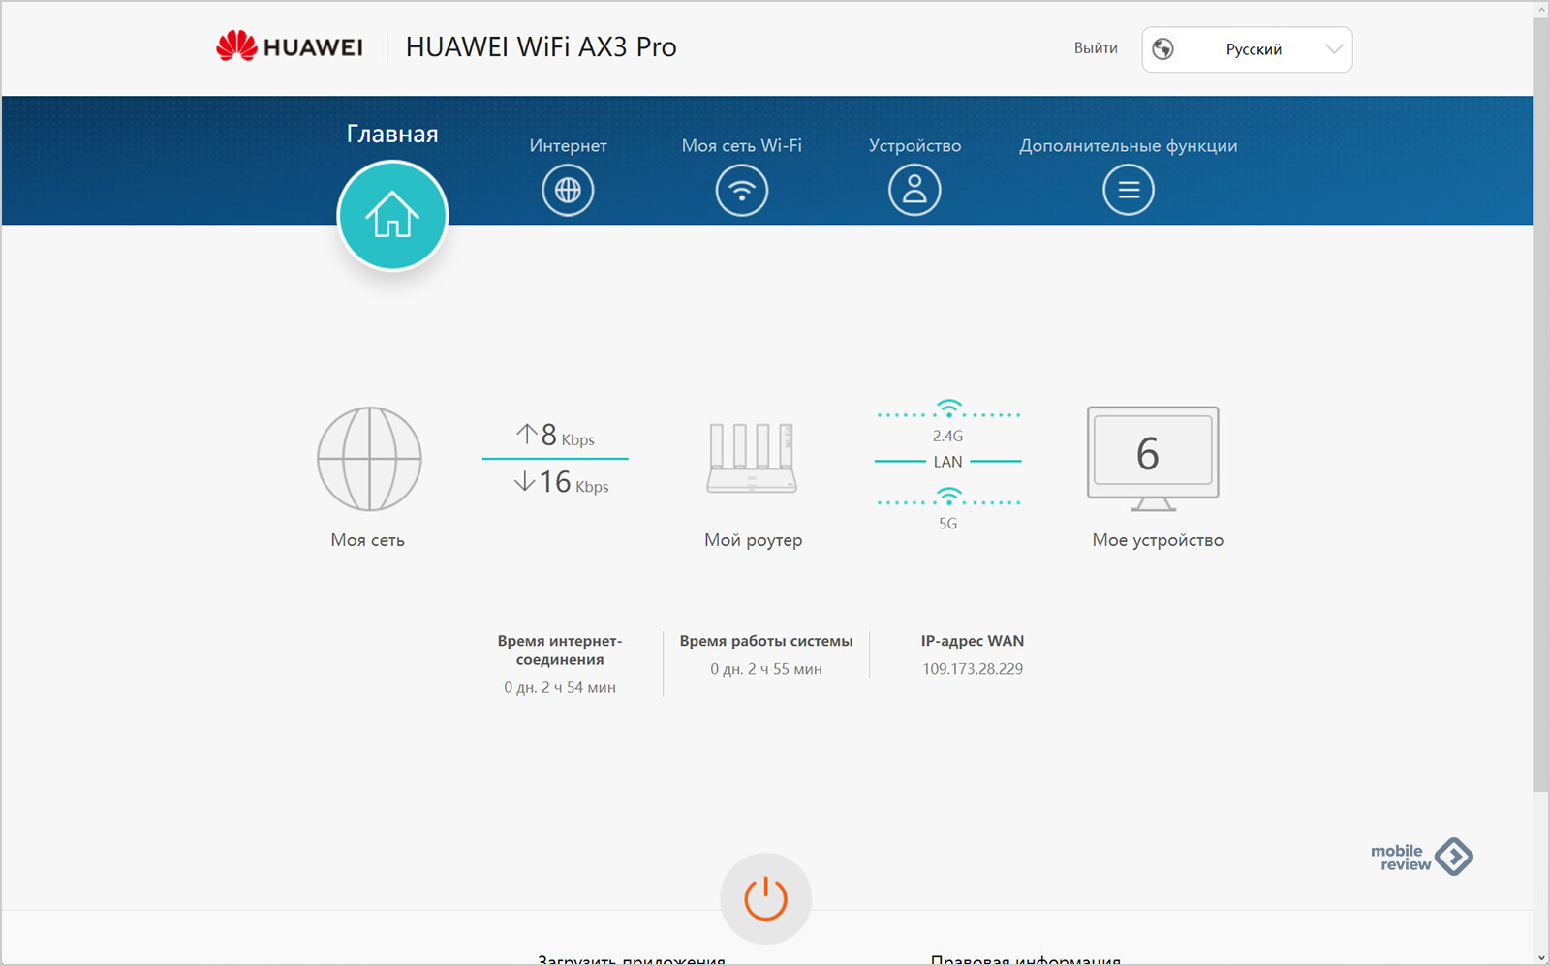
Task: Click the language globe icon
Action: tap(1163, 49)
